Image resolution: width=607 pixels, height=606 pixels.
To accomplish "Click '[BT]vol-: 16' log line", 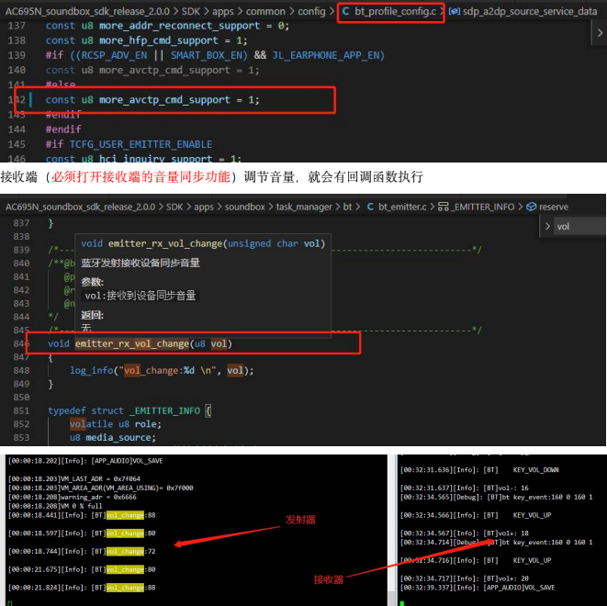I will point(464,488).
